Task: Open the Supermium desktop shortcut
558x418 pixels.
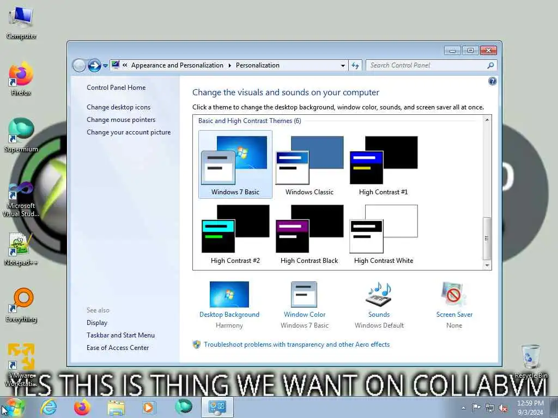Action: [21, 135]
